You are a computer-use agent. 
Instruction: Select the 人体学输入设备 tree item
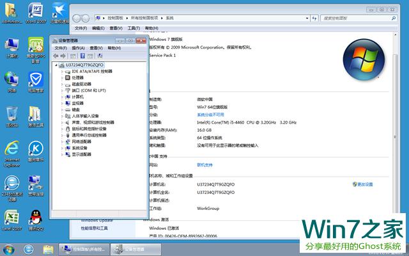tap(85, 116)
